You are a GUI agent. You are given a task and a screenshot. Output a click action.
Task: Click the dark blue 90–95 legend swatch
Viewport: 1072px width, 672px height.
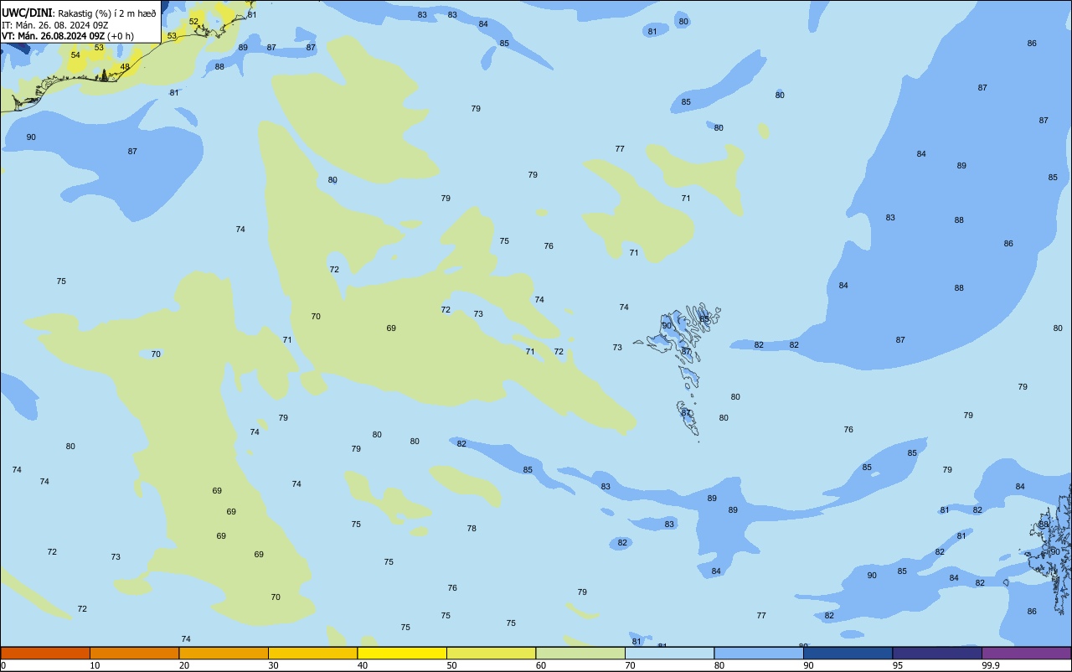848,653
